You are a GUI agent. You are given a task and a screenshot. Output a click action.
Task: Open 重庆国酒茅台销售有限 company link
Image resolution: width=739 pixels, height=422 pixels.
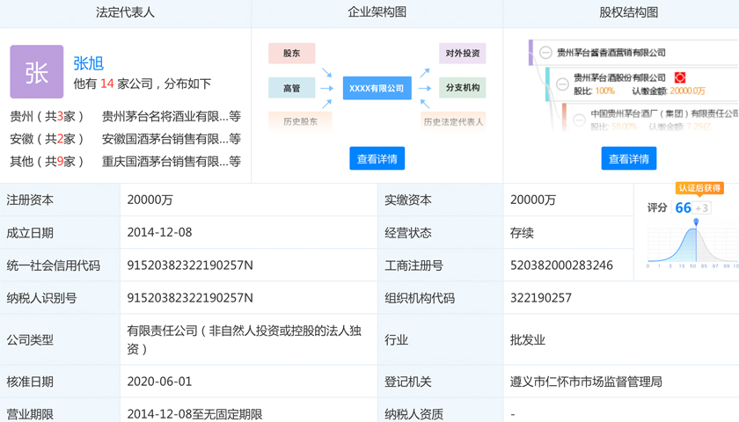click(x=172, y=162)
